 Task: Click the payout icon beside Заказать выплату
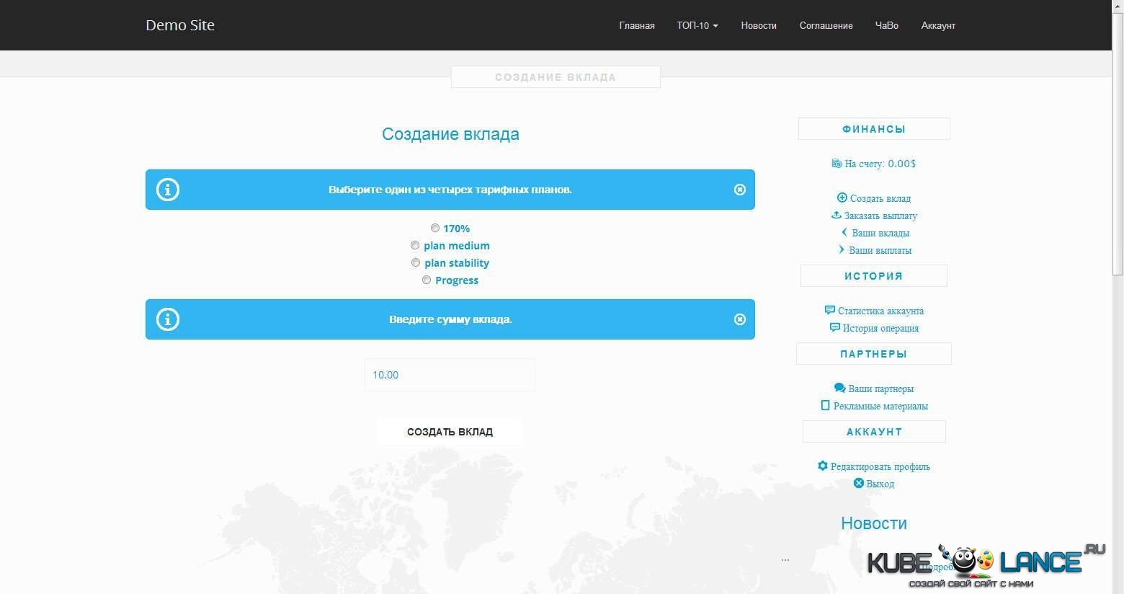pos(837,215)
